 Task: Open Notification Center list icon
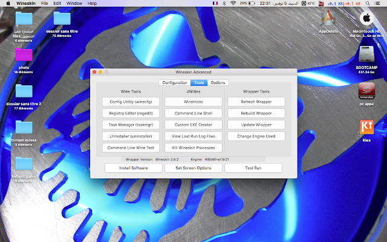point(377,3)
